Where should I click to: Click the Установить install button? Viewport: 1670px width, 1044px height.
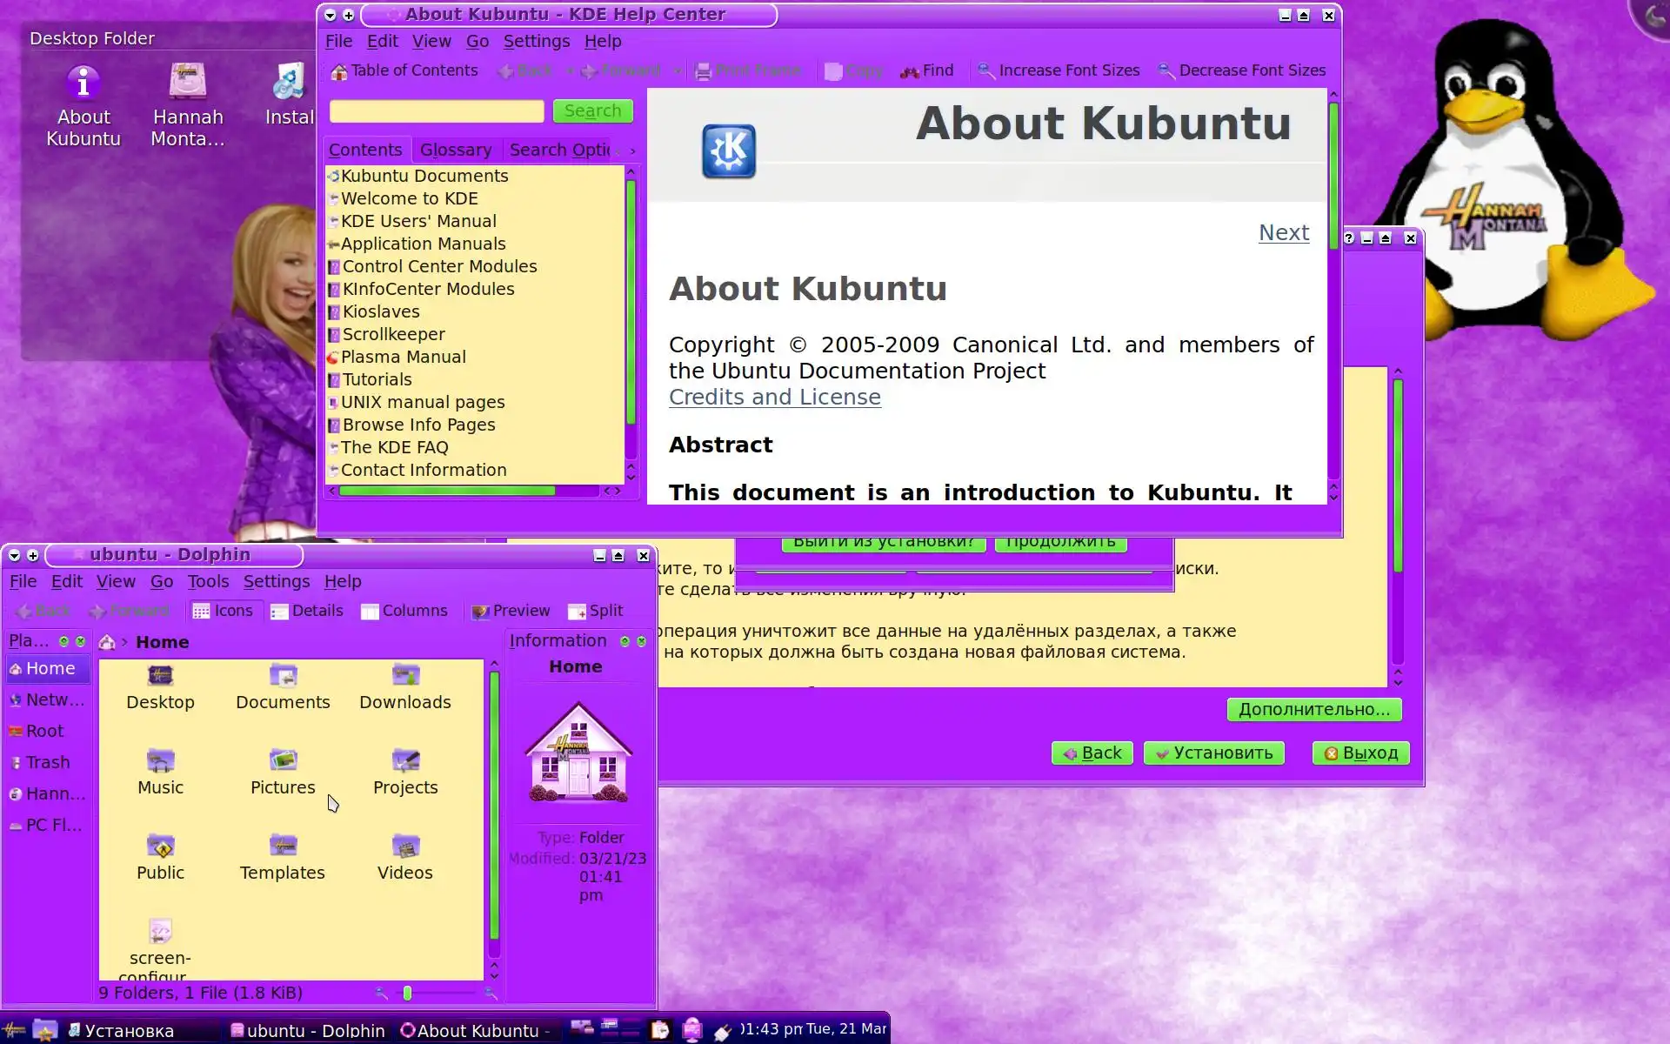1213,753
